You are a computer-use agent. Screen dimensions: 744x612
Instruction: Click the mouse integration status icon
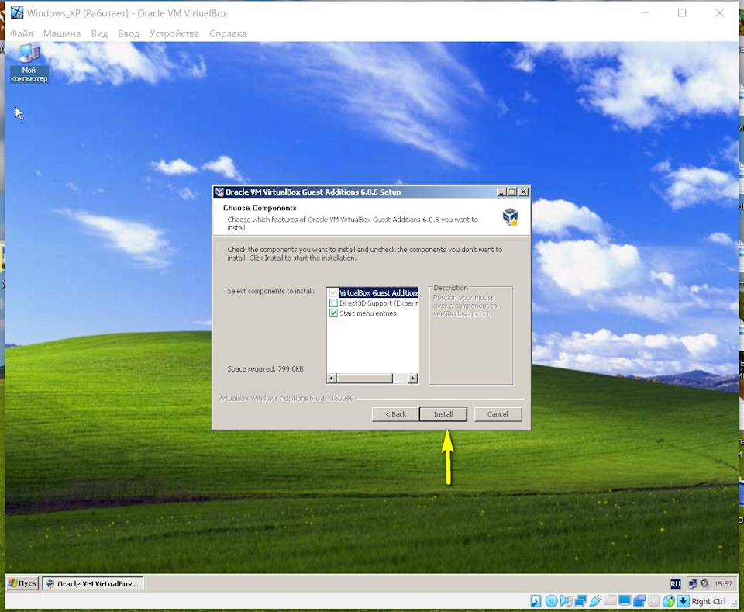[669, 601]
